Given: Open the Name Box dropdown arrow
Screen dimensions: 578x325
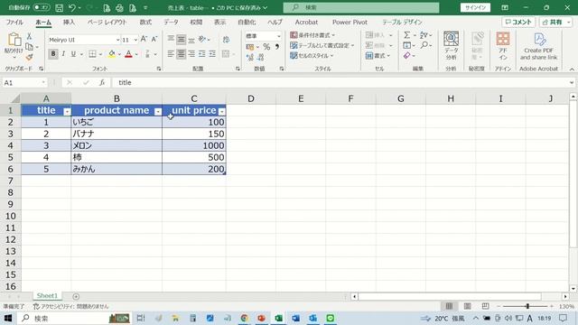Looking at the screenshot, I should pyautogui.click(x=43, y=82).
